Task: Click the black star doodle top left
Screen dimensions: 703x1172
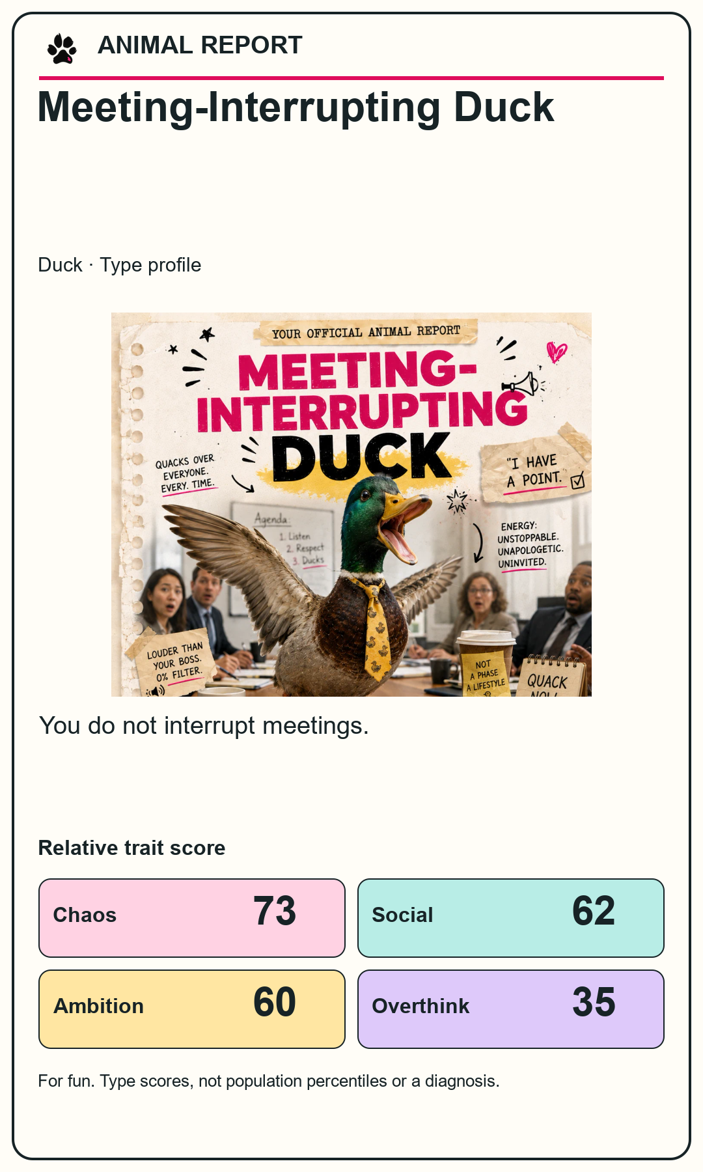Action: (x=207, y=335)
